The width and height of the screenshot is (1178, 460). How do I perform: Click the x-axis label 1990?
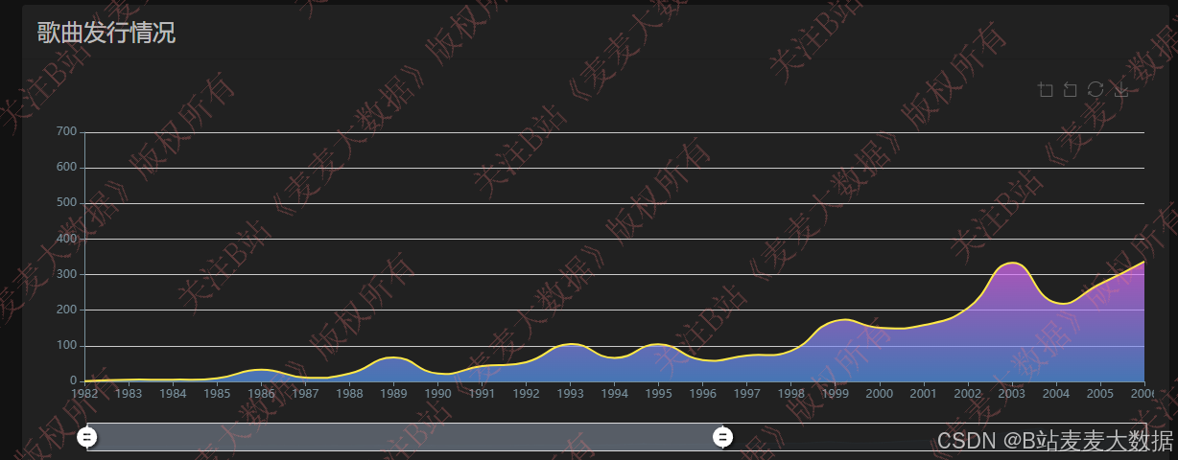pyautogui.click(x=437, y=393)
